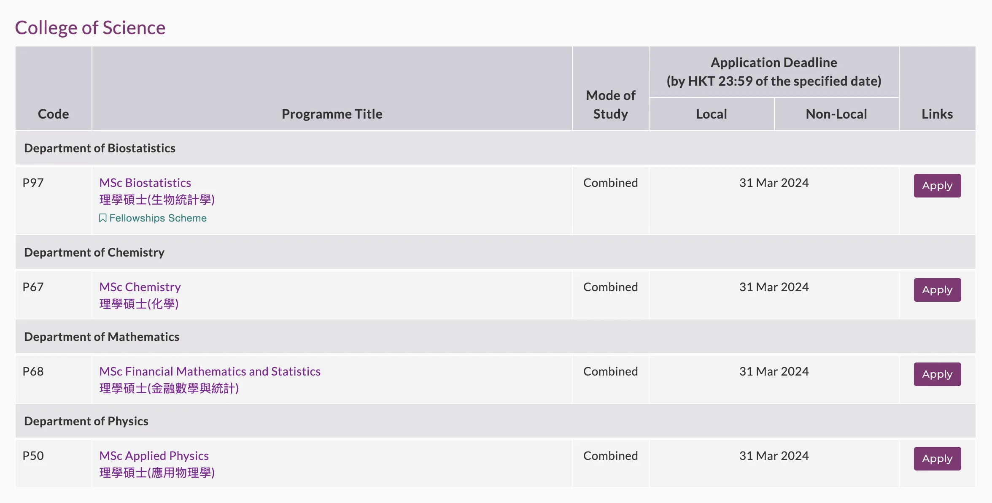Open the MSc Biostatistics programme page
The image size is (992, 503).
click(x=145, y=183)
